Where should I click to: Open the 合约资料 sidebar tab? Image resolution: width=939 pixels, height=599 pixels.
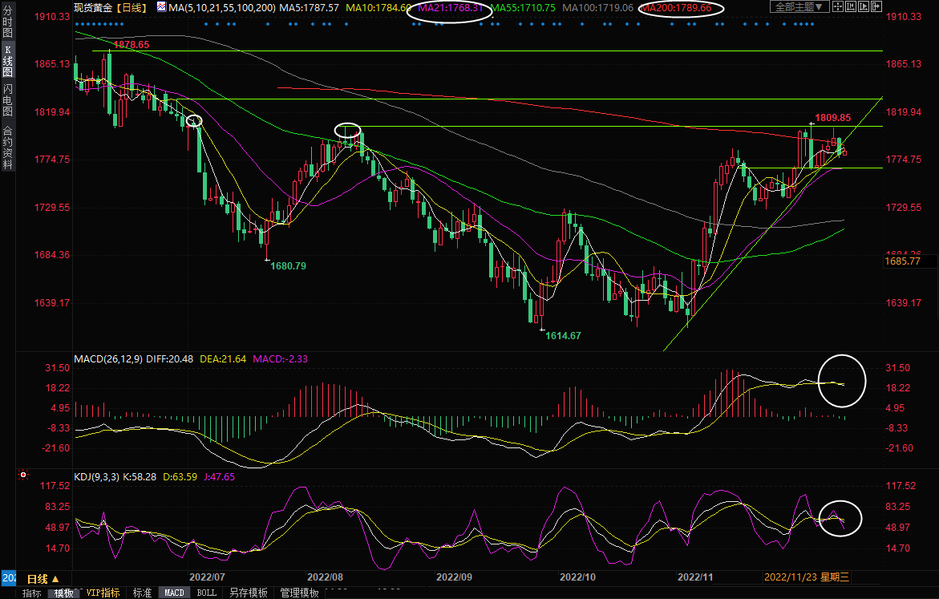7,148
